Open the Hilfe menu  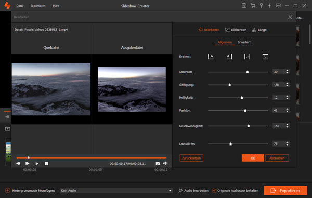pos(56,6)
